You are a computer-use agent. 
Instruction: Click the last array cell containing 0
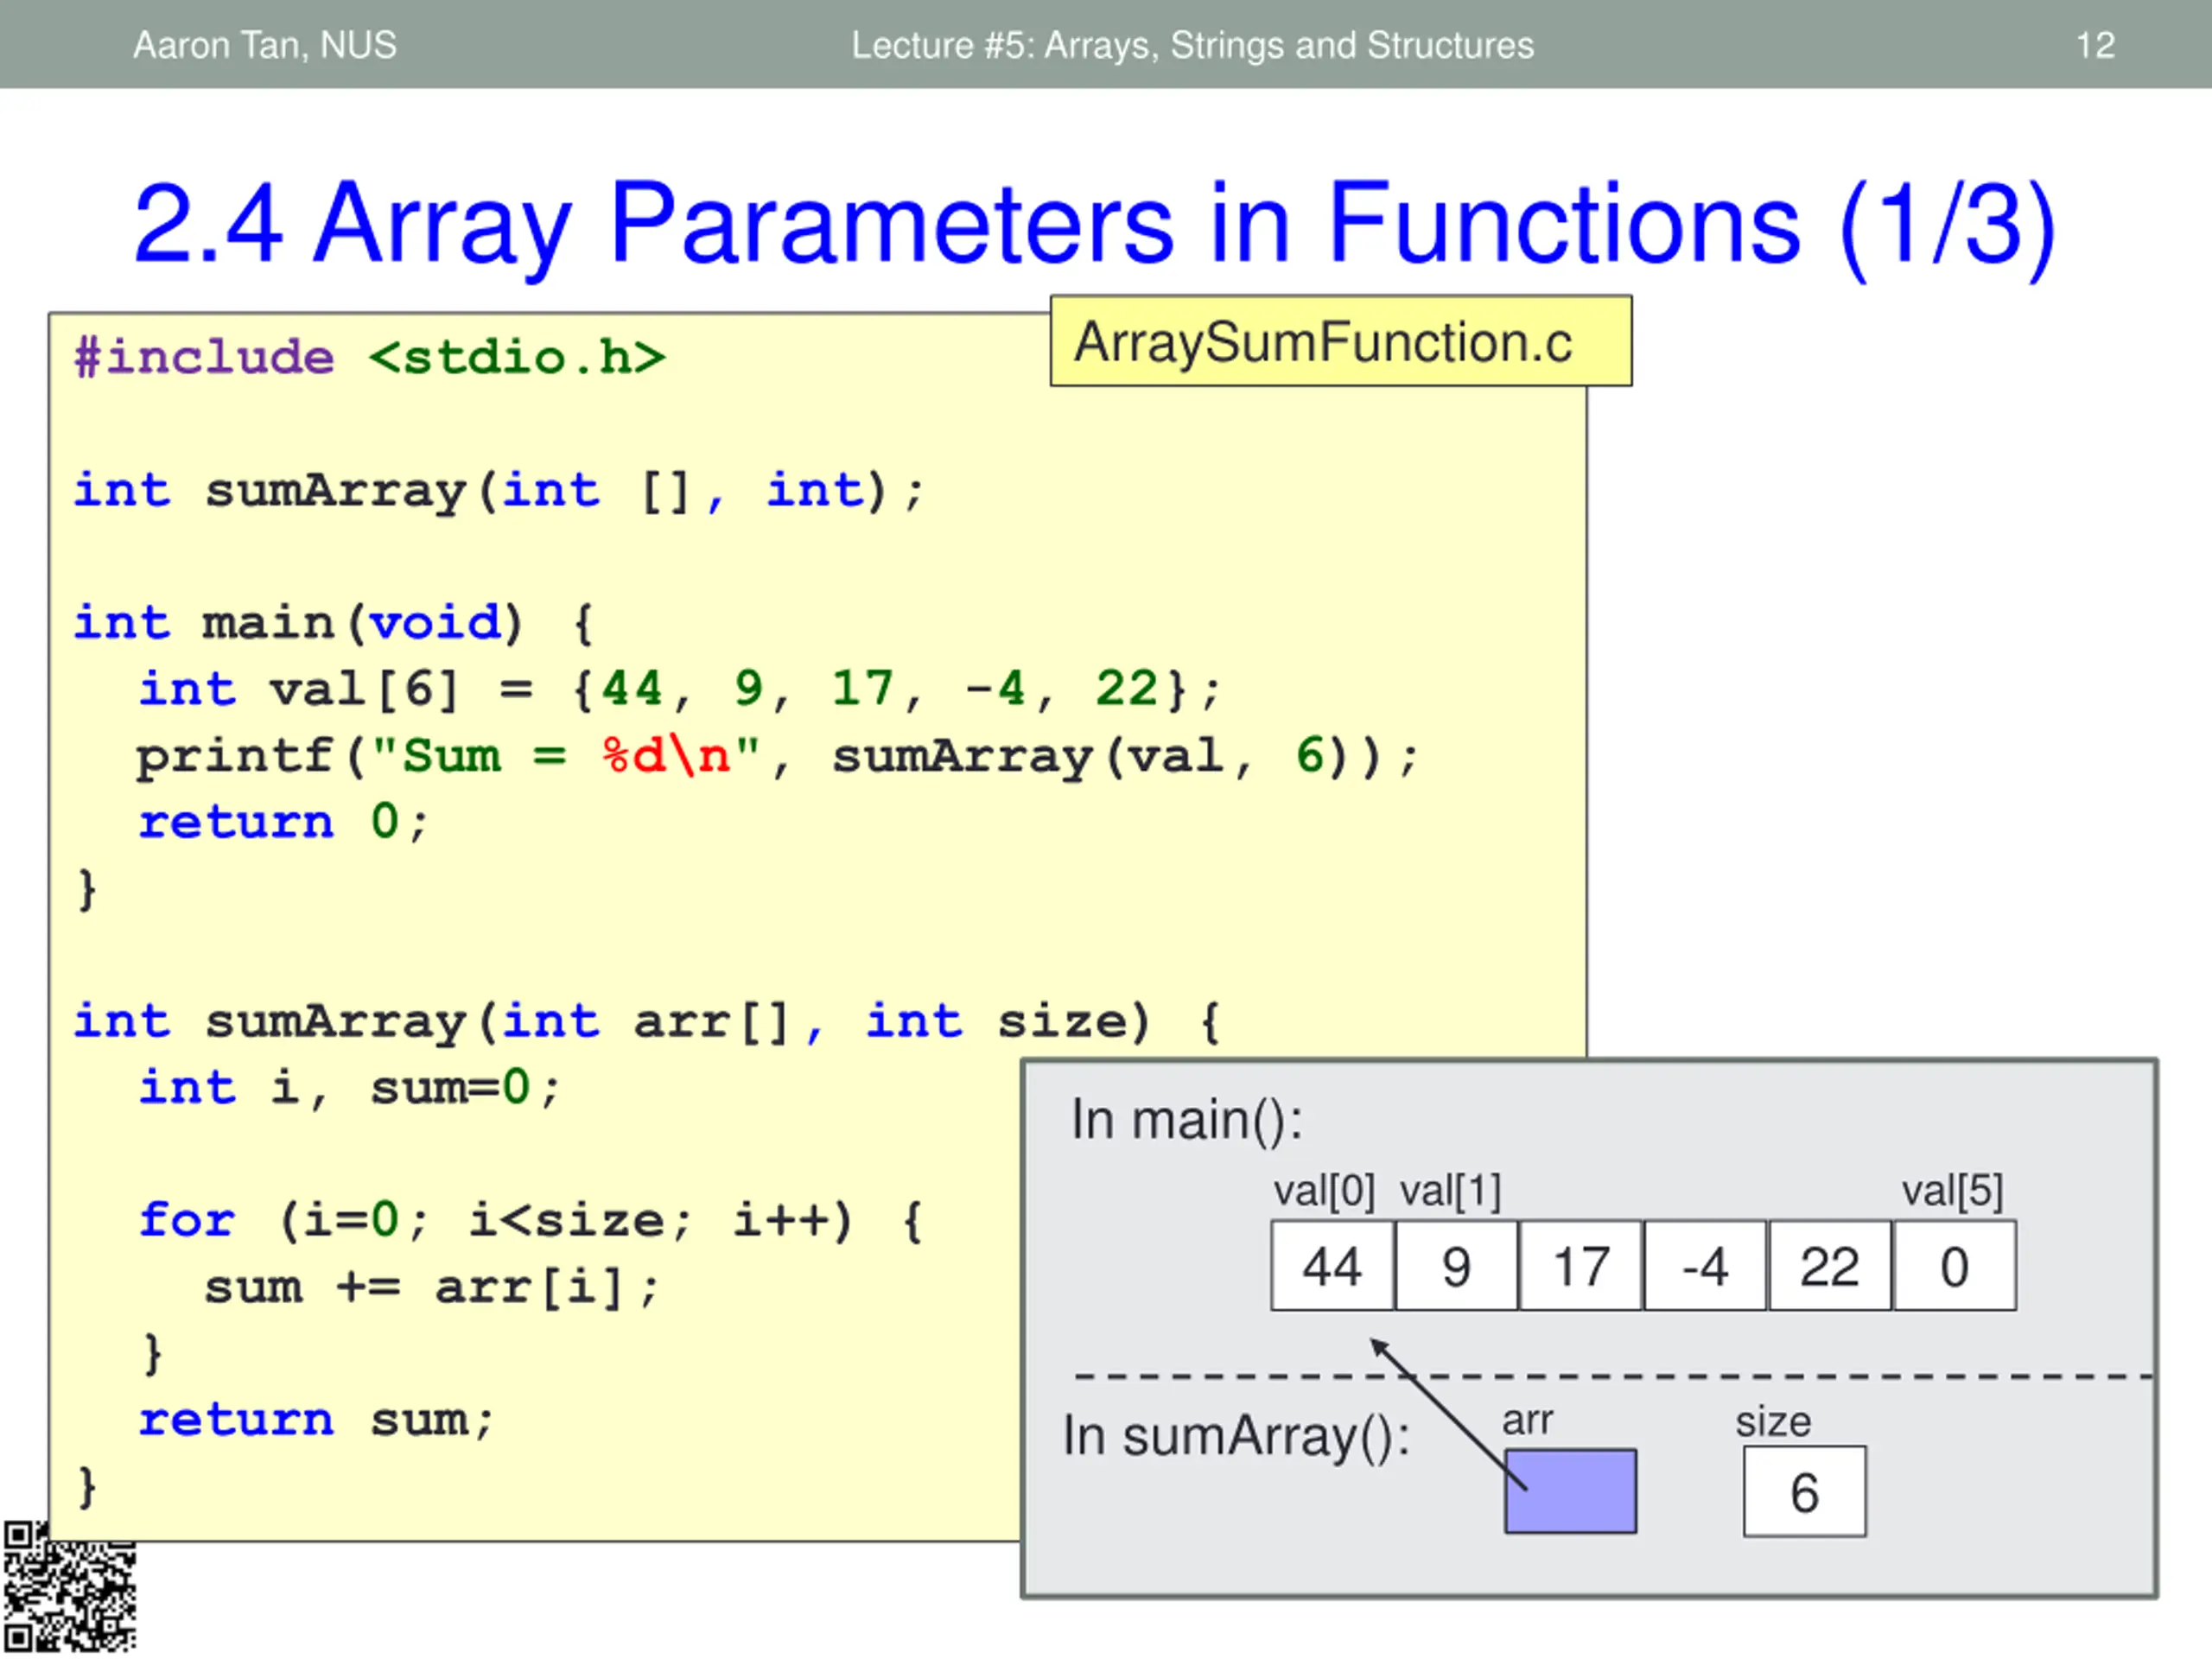[x=1955, y=1265]
